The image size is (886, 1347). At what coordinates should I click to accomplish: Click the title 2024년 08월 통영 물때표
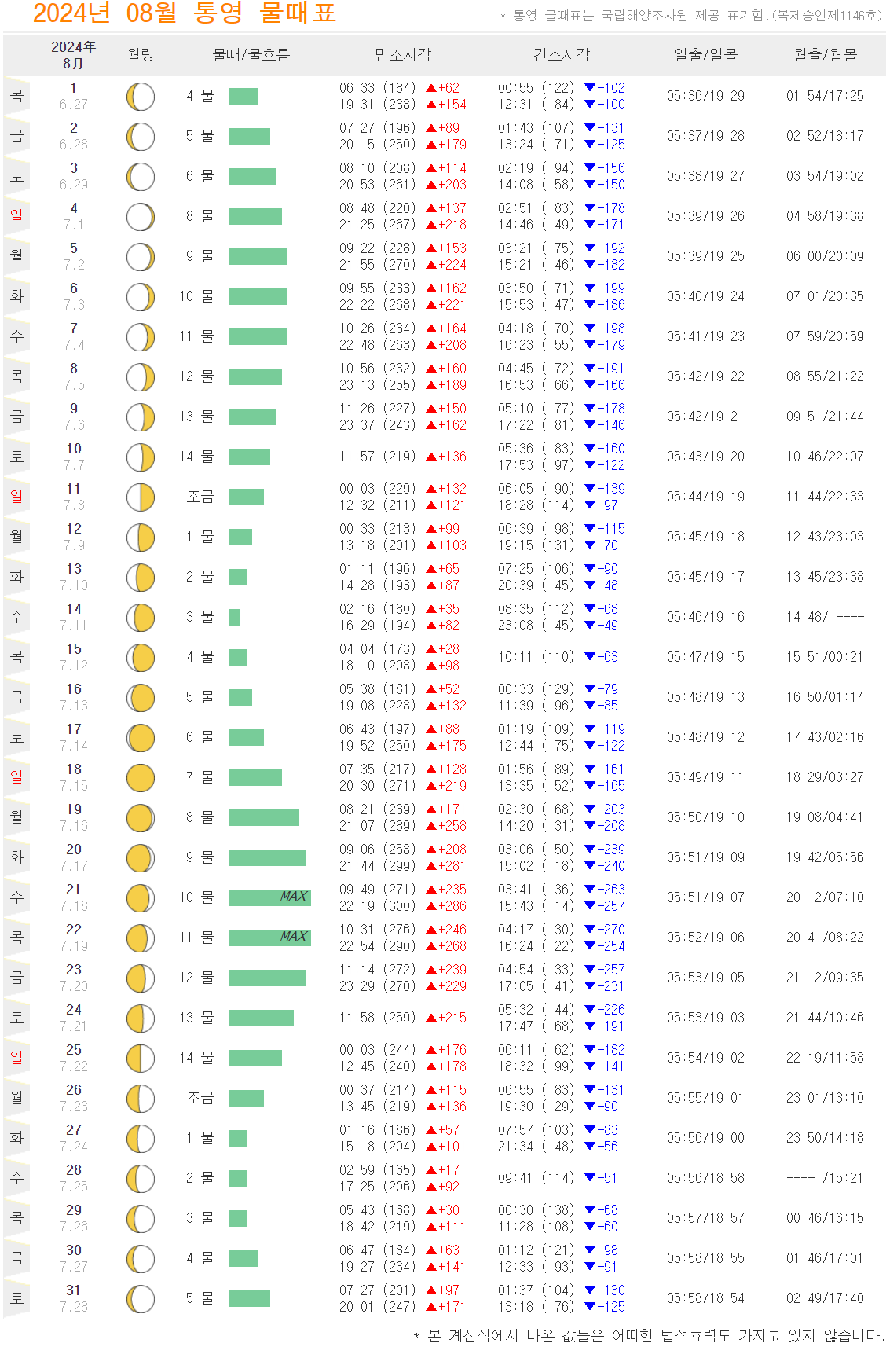tap(184, 13)
